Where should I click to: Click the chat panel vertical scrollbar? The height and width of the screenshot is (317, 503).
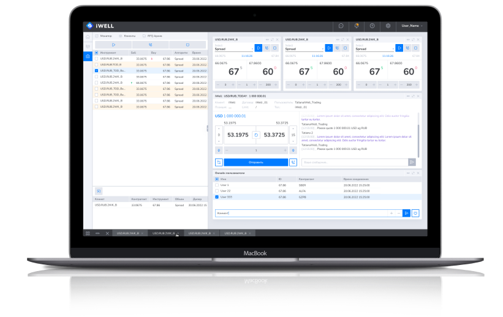[x=418, y=132]
